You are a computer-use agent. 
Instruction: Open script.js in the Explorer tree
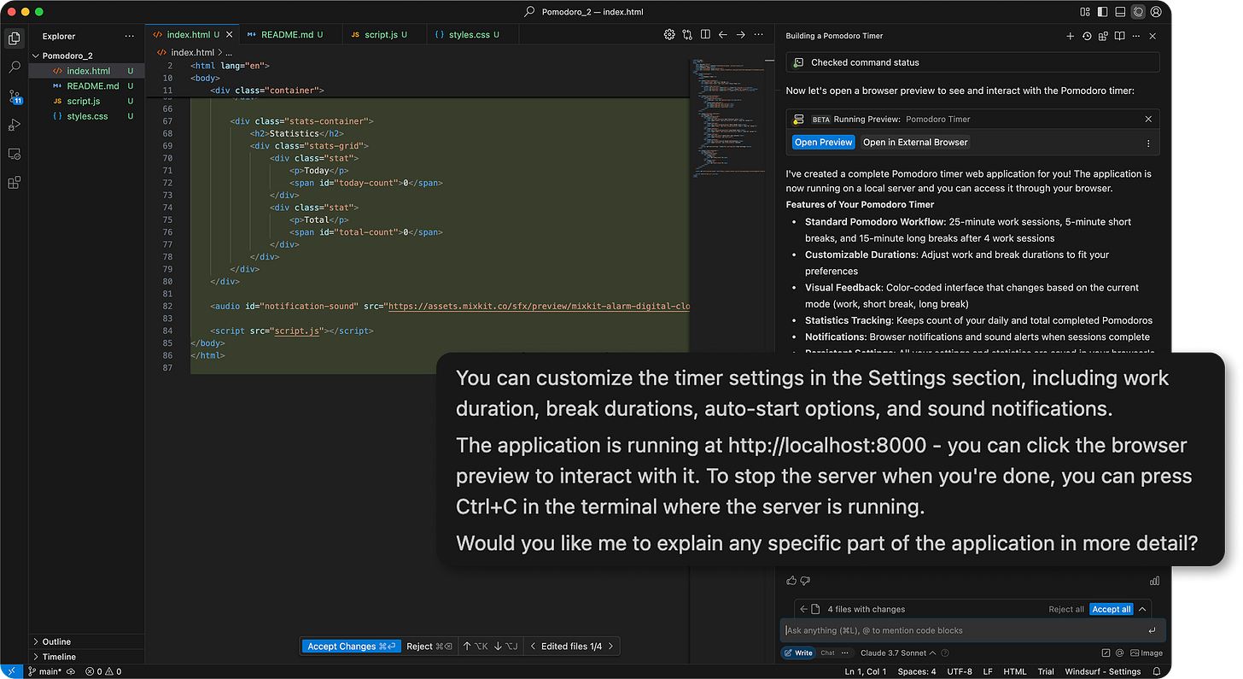click(86, 101)
